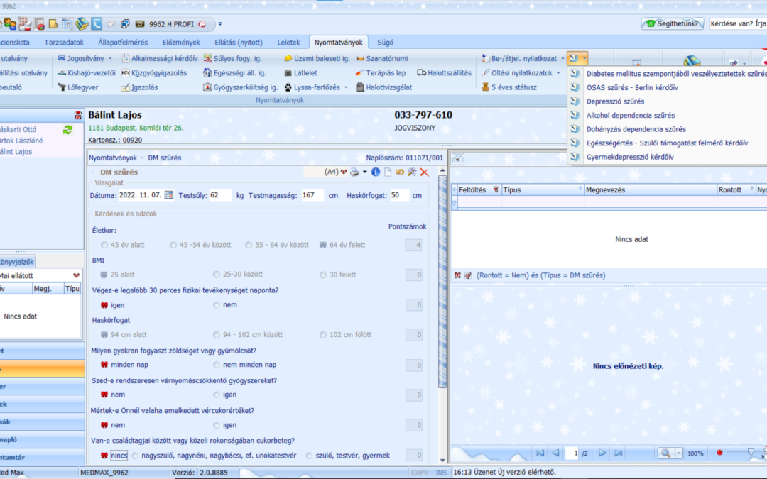Click the Halottvizsgálat ribbon button
The height and width of the screenshot is (479, 767).
coord(383,87)
